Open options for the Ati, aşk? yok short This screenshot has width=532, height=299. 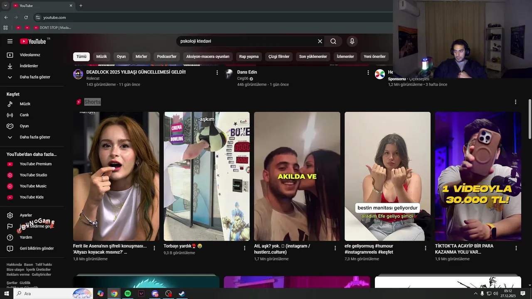tap(335, 248)
